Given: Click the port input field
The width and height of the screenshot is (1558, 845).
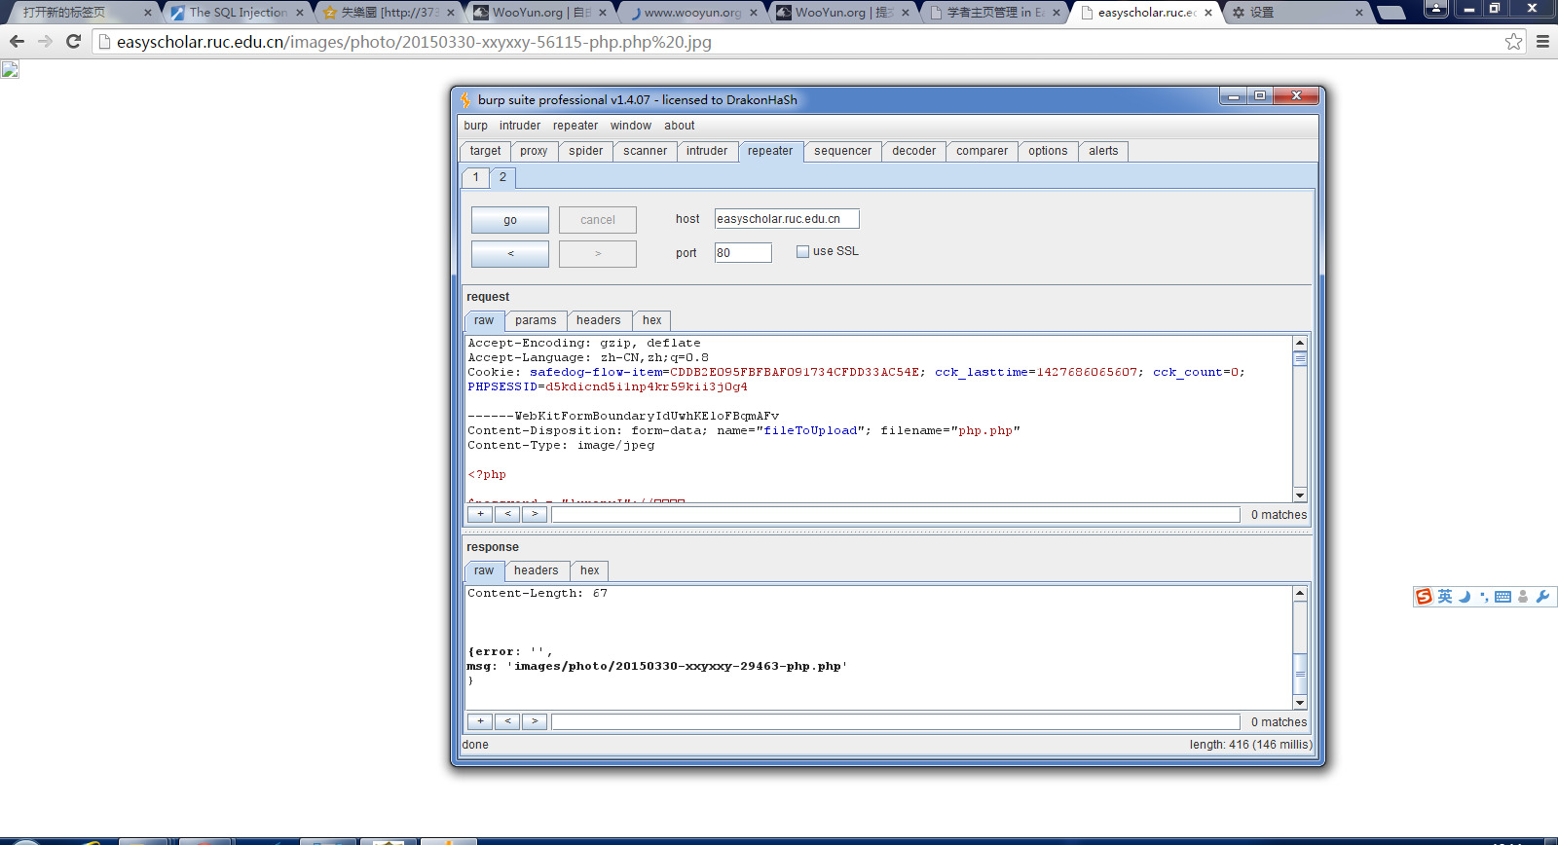Looking at the screenshot, I should coord(743,253).
